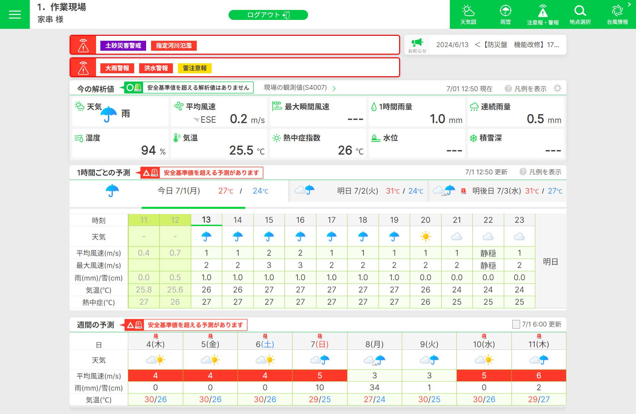Select the 明日 7/2(火) forecast tab
636x414 pixels.
click(358, 191)
